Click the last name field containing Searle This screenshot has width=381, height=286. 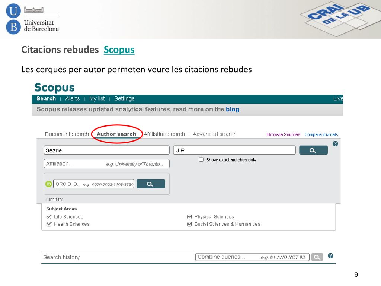[x=106, y=150]
